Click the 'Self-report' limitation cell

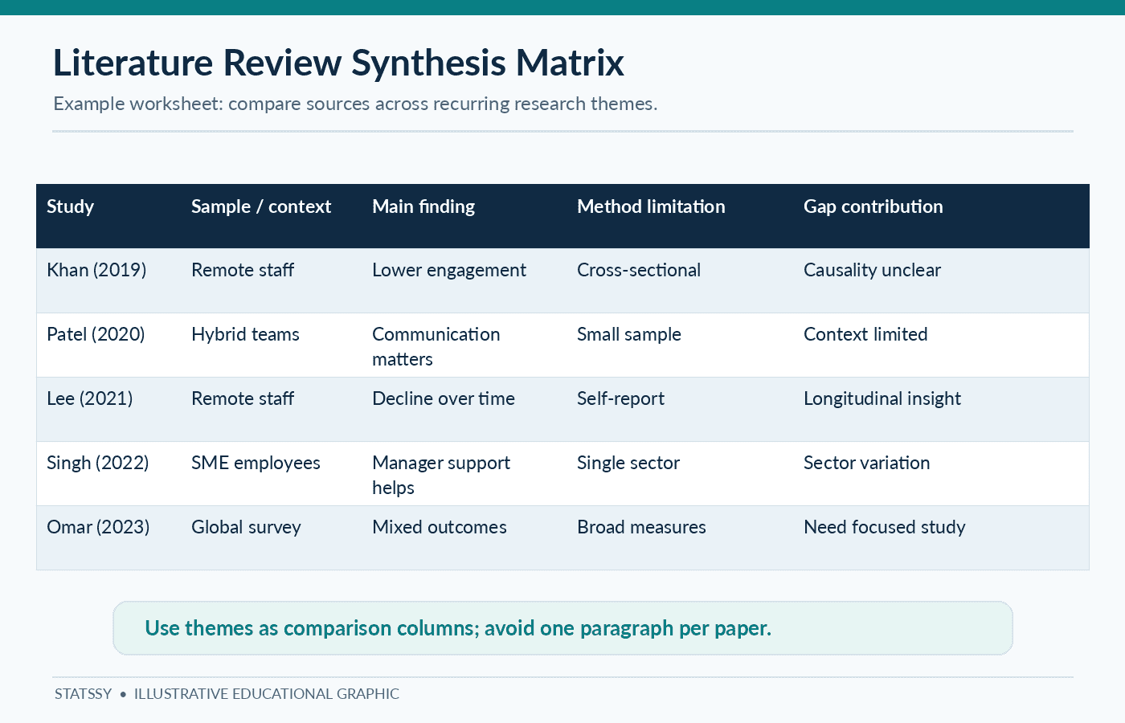[620, 399]
